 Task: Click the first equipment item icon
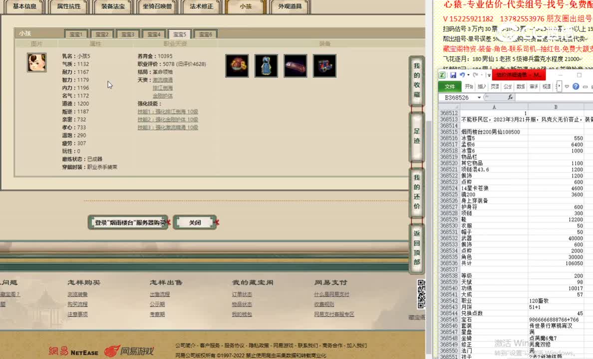237,65
